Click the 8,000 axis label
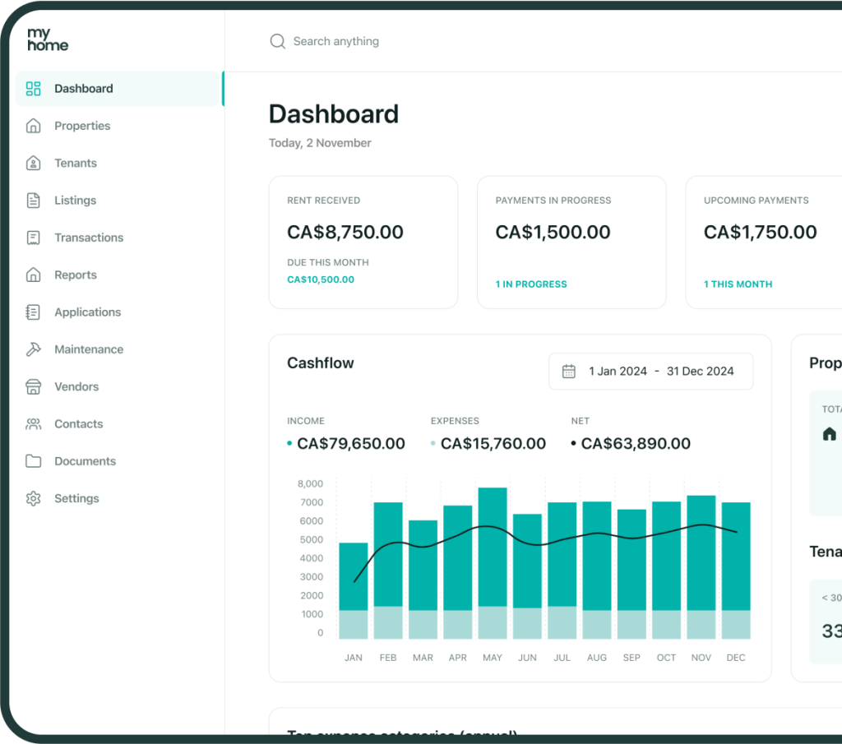 [310, 484]
